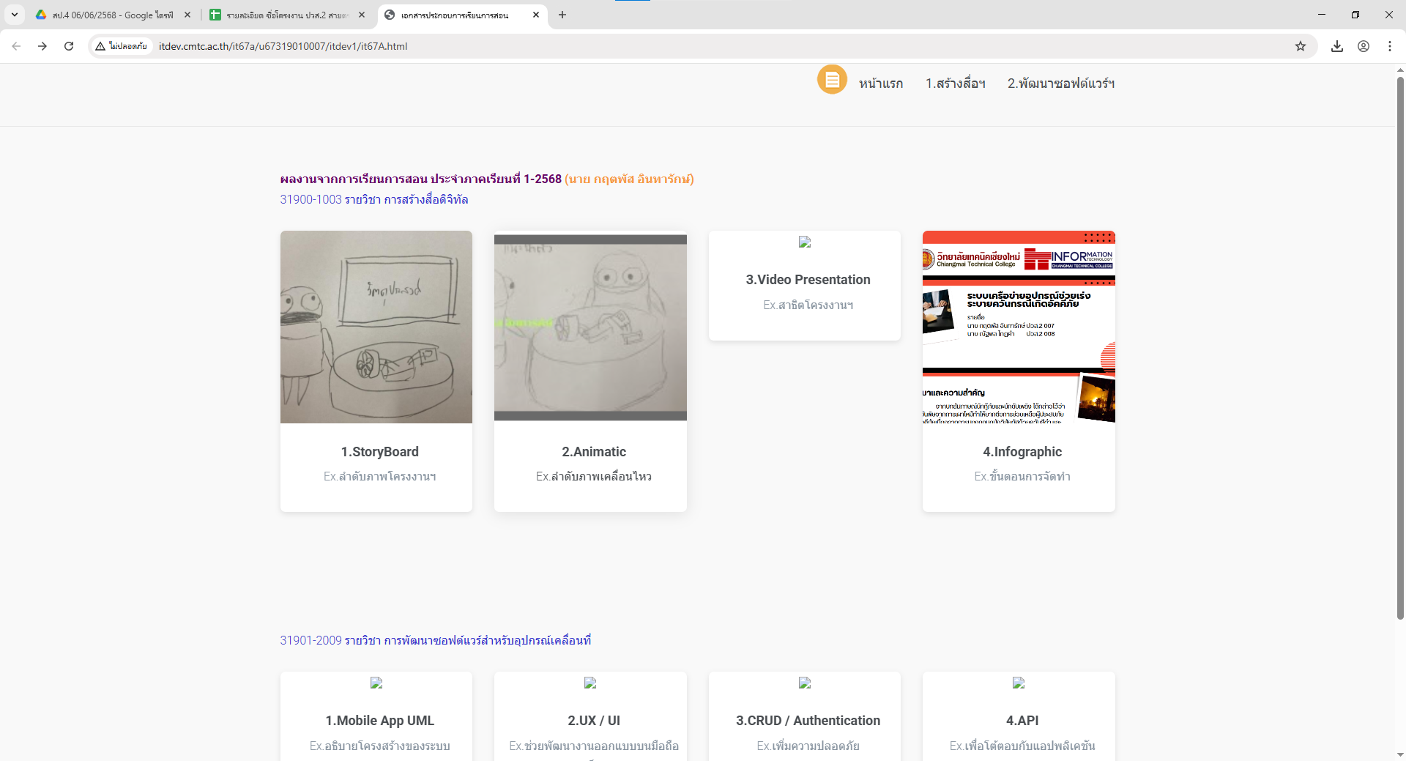Click the orange document logo icon

(x=832, y=80)
